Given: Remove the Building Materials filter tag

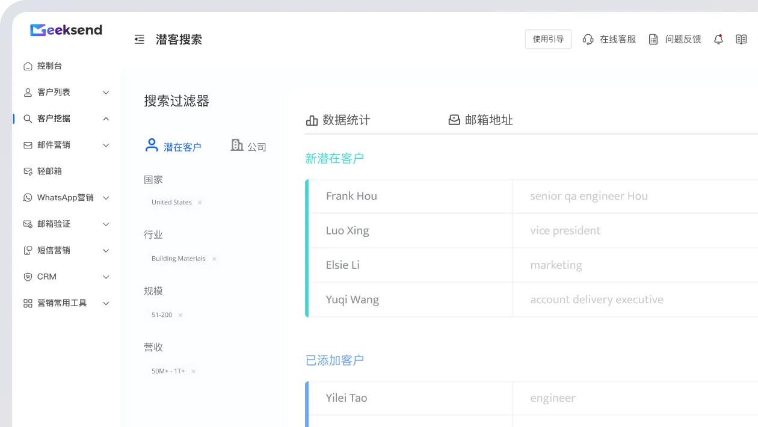Looking at the screenshot, I should click(214, 259).
